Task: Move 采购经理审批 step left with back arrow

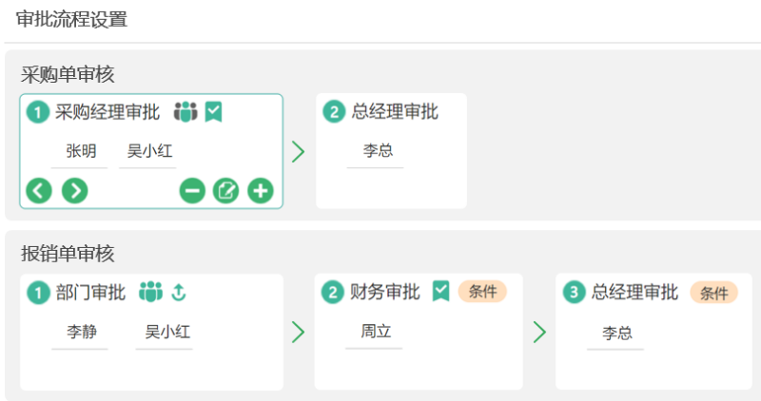Action: click(39, 191)
